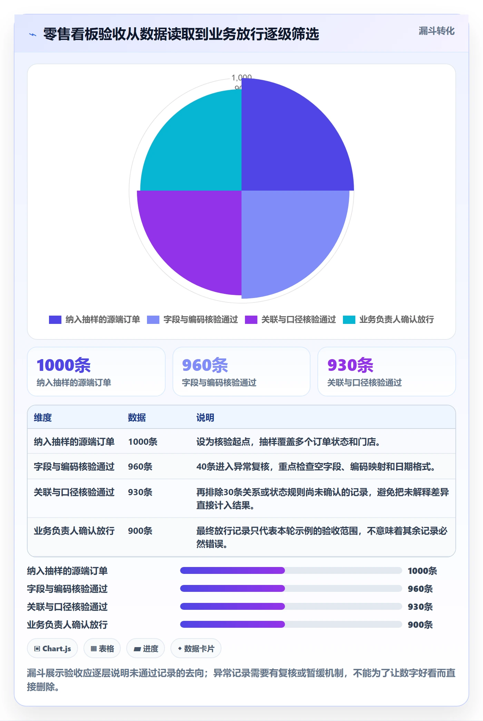Click the progress bar for 纳入抽样的源端订单

(291, 570)
